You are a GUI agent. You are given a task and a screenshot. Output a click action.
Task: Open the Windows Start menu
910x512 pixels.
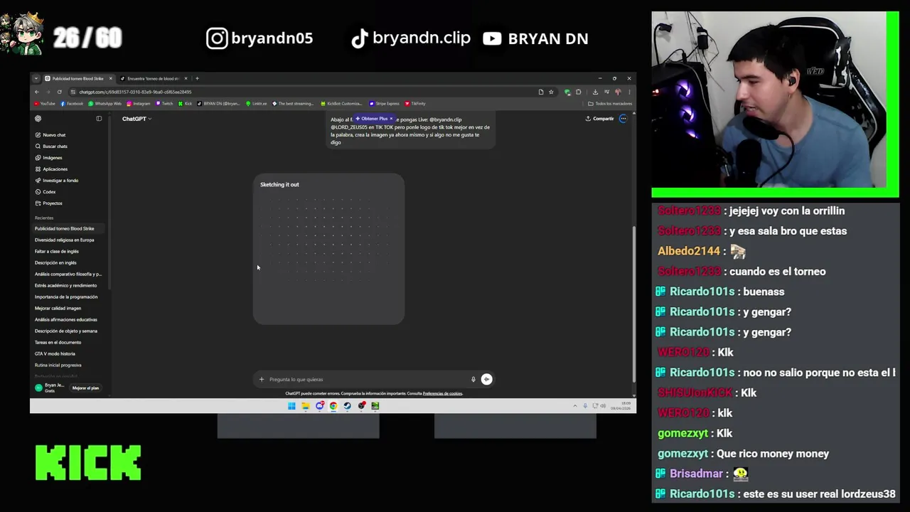291,406
